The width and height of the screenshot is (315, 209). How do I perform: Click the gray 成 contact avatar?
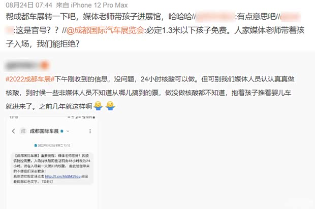[x=23, y=131]
